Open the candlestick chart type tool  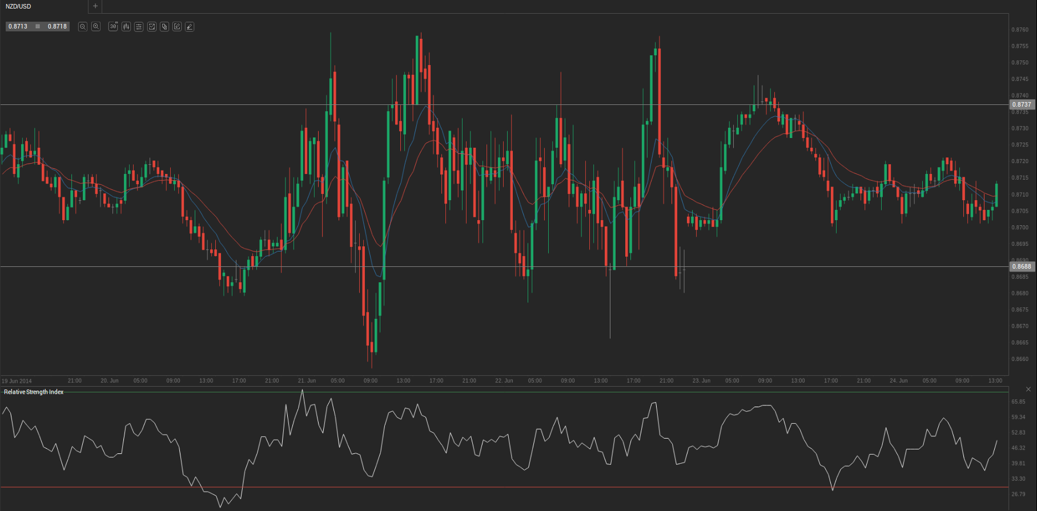coord(126,27)
